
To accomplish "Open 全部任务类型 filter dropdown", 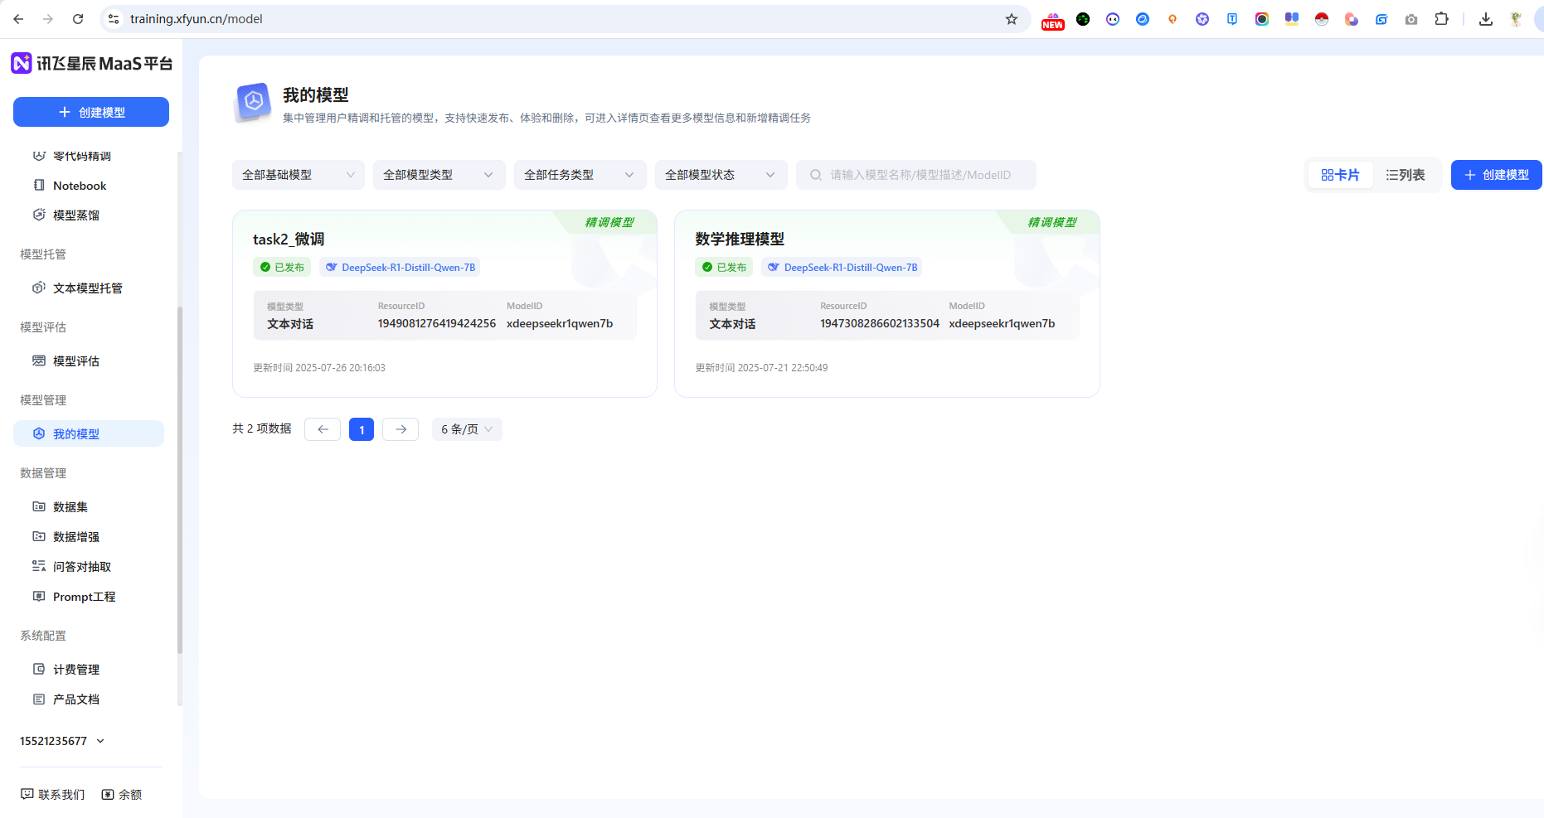I will pyautogui.click(x=580, y=175).
